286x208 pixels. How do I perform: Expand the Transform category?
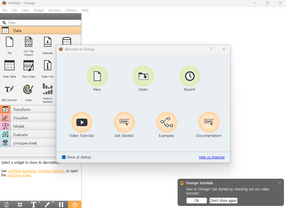pos(28,109)
